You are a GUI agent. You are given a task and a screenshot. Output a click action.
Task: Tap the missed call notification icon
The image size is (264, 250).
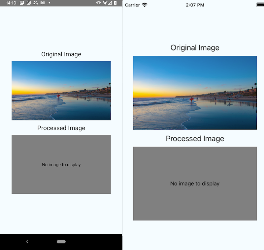pyautogui.click(x=36, y=3)
